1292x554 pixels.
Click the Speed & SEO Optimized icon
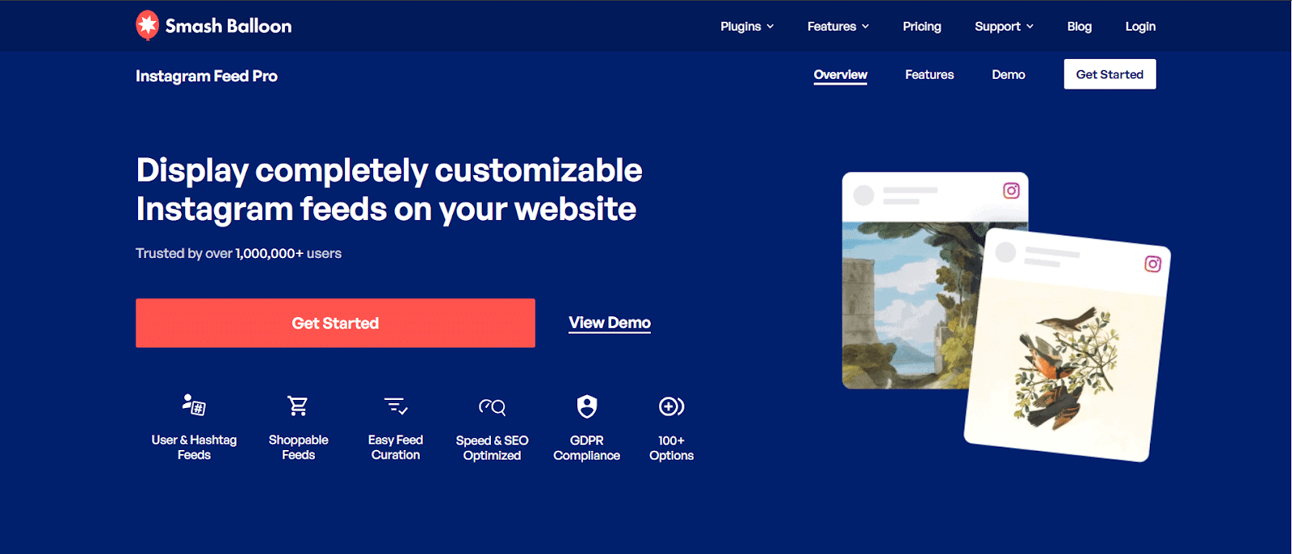click(492, 406)
